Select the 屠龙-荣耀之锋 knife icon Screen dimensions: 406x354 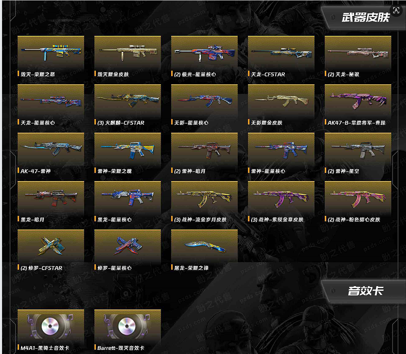point(204,246)
